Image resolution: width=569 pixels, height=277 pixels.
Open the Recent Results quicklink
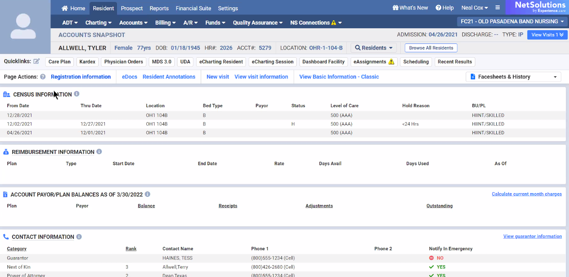click(x=455, y=62)
